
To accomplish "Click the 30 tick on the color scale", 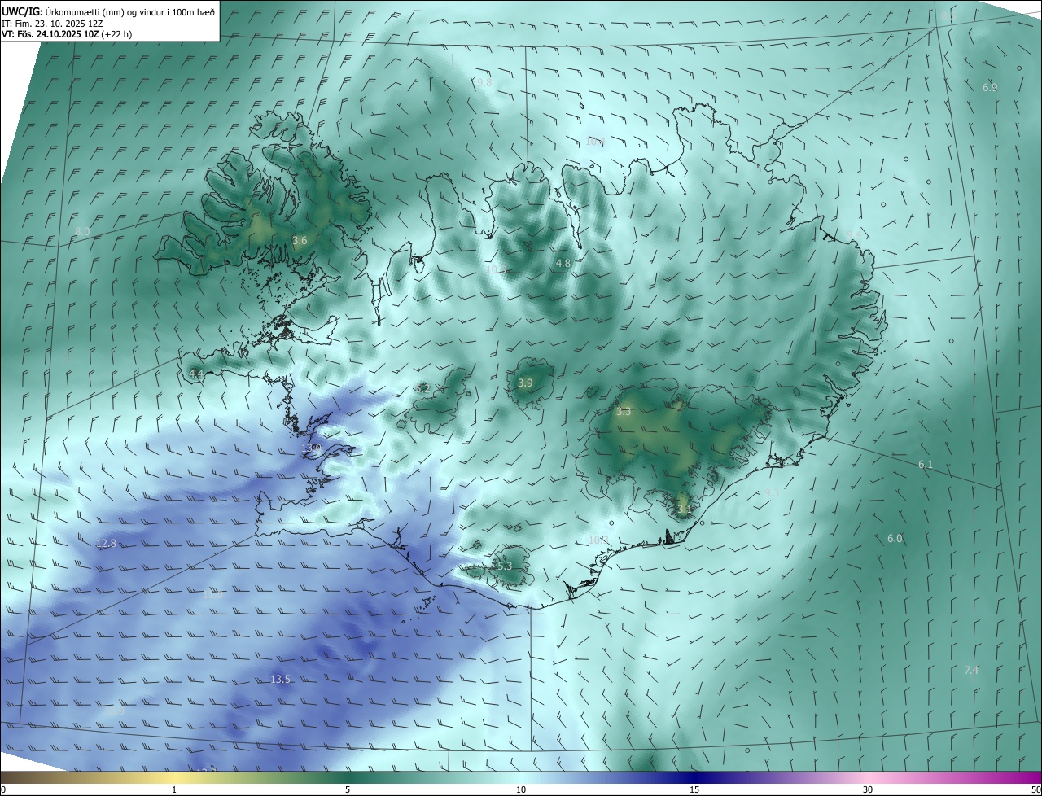I will click(x=868, y=789).
